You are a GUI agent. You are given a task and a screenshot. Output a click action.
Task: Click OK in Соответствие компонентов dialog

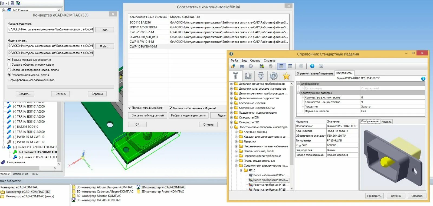click(137, 124)
